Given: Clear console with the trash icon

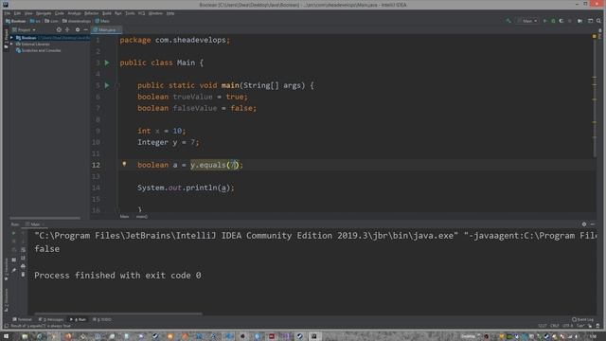Looking at the screenshot, I should coord(23,274).
